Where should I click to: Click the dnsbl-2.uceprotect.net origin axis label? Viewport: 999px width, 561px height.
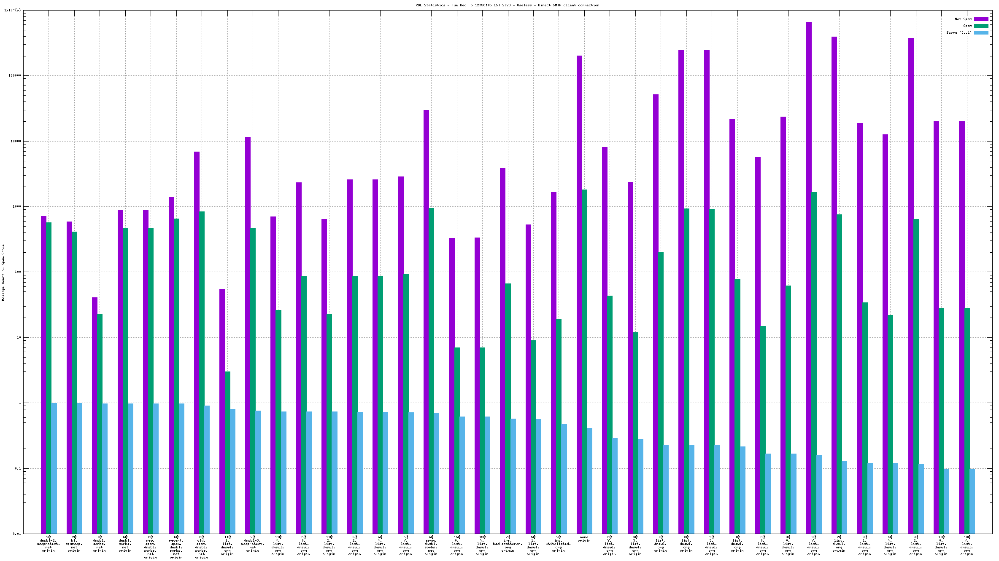tap(48, 544)
